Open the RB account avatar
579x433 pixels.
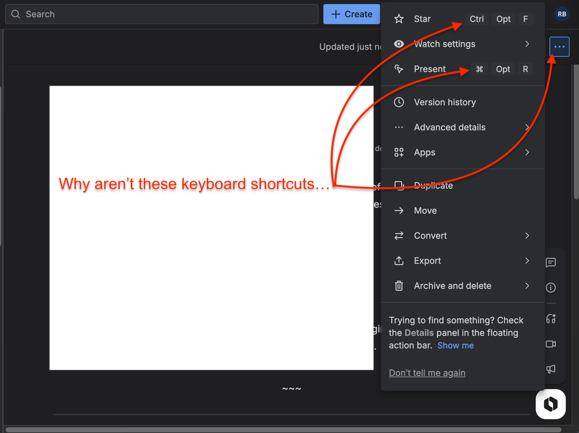point(562,14)
